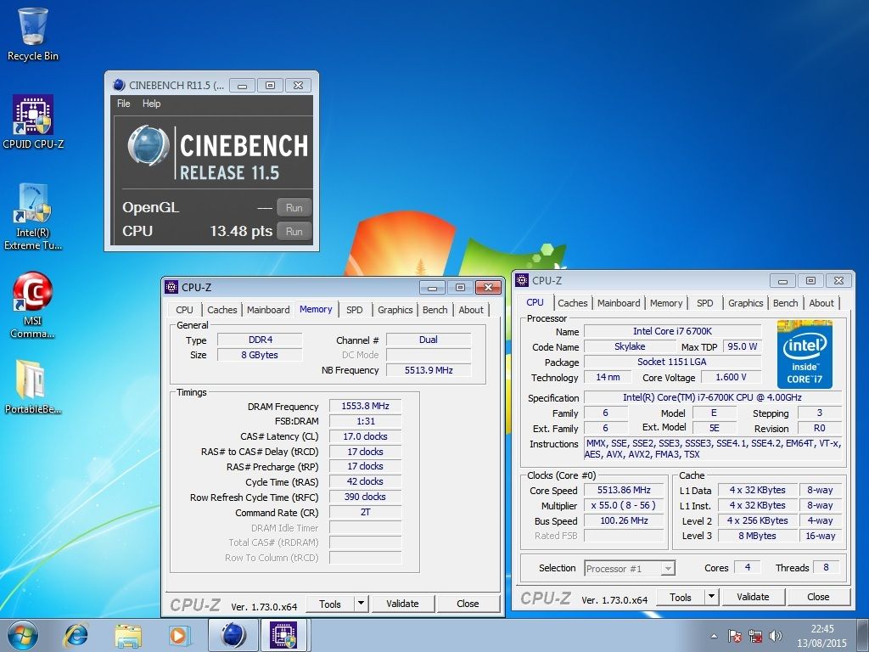This screenshot has height=652, width=869.
Task: Click the DRAM Frequency value field
Action: pyautogui.click(x=365, y=407)
